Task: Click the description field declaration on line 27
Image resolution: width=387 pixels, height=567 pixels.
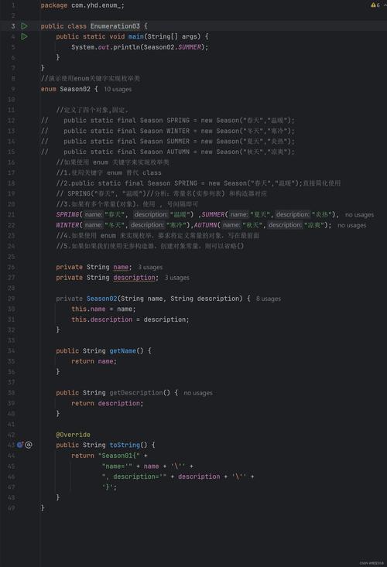Action: coord(134,278)
